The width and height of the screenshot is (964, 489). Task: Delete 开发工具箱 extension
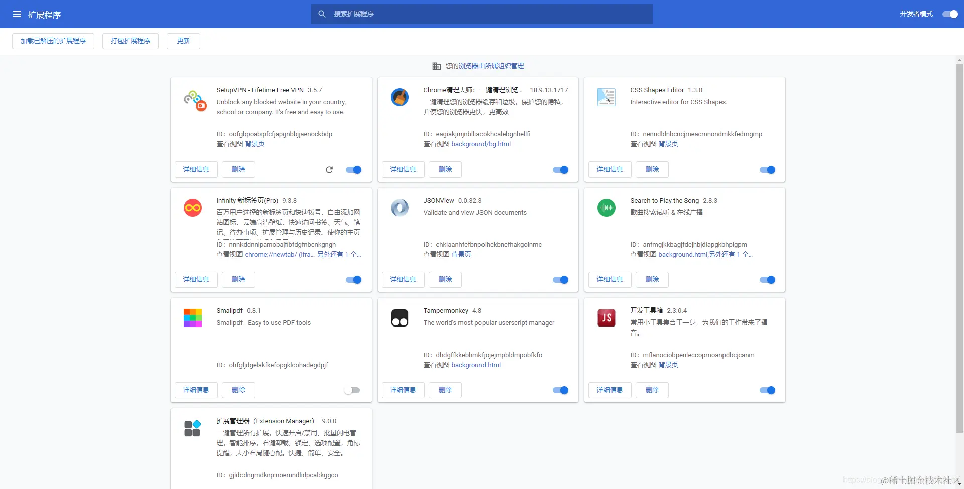point(652,390)
